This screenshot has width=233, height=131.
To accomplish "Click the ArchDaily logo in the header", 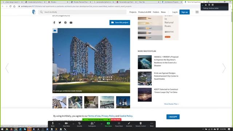I will click(x=34, y=12).
